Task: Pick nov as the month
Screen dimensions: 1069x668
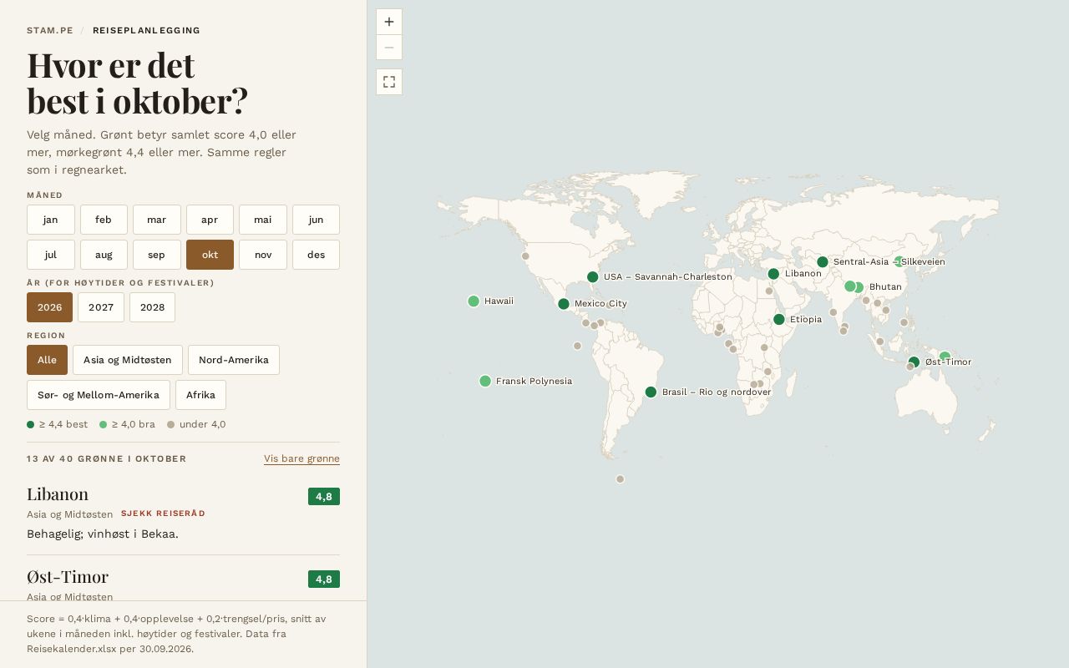Action: [x=263, y=255]
